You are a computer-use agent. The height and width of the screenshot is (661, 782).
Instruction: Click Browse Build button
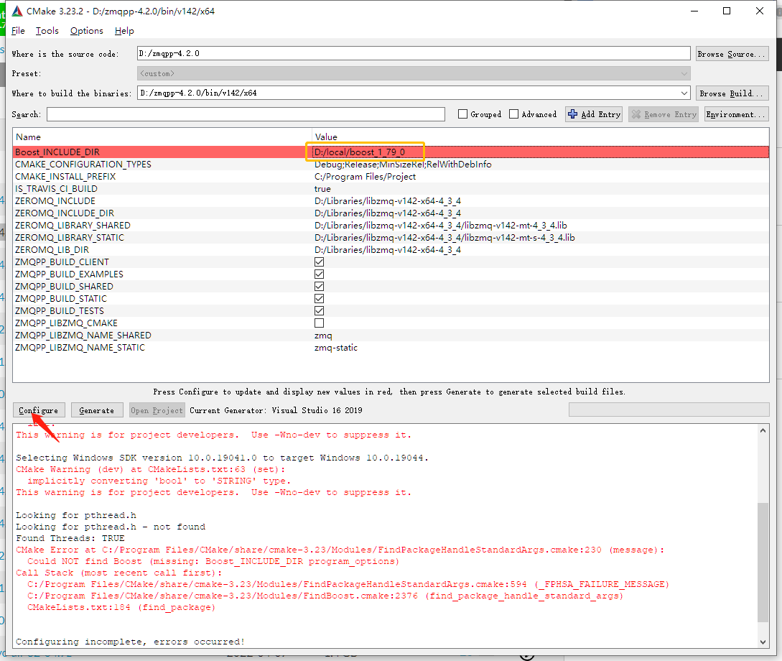[x=732, y=93]
